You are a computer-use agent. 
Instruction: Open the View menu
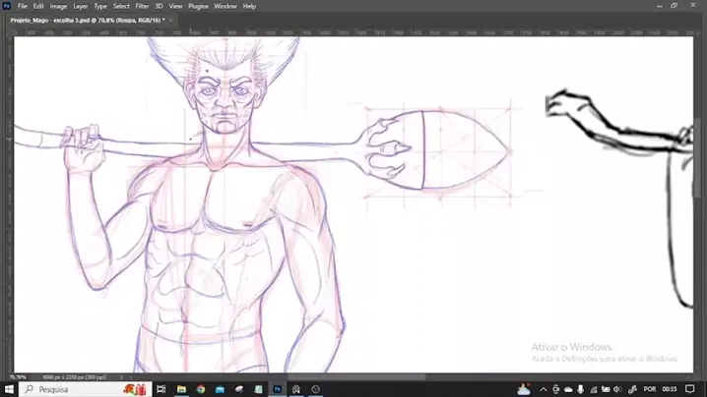[x=175, y=6]
